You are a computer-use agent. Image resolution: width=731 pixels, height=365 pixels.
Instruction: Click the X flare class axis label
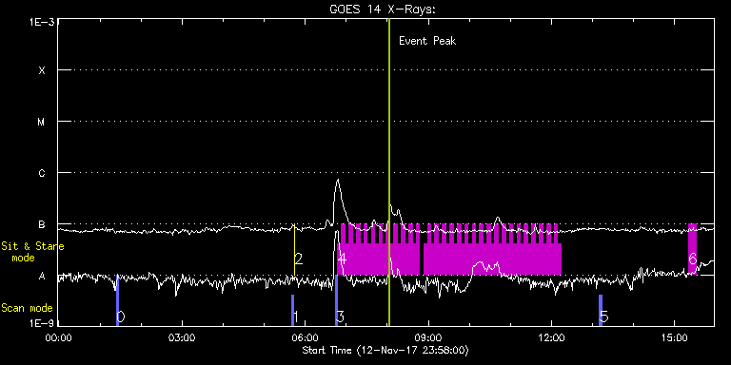coord(42,70)
